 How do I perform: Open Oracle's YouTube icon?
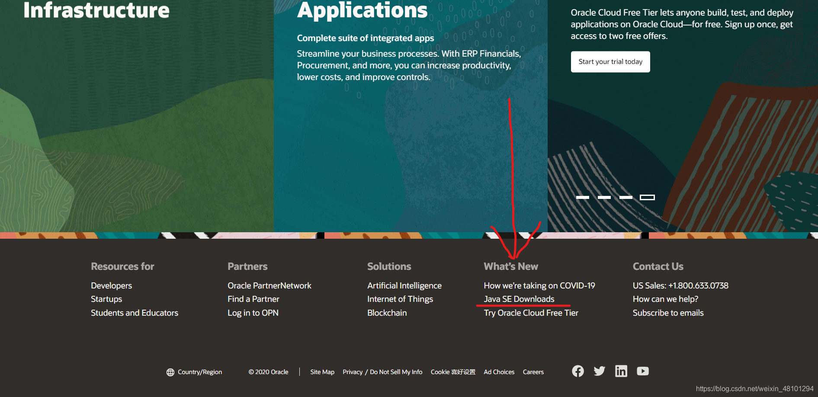642,371
